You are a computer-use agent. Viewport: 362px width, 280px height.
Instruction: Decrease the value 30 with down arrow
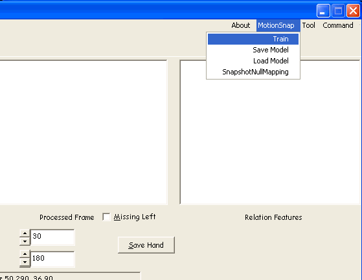click(x=25, y=241)
